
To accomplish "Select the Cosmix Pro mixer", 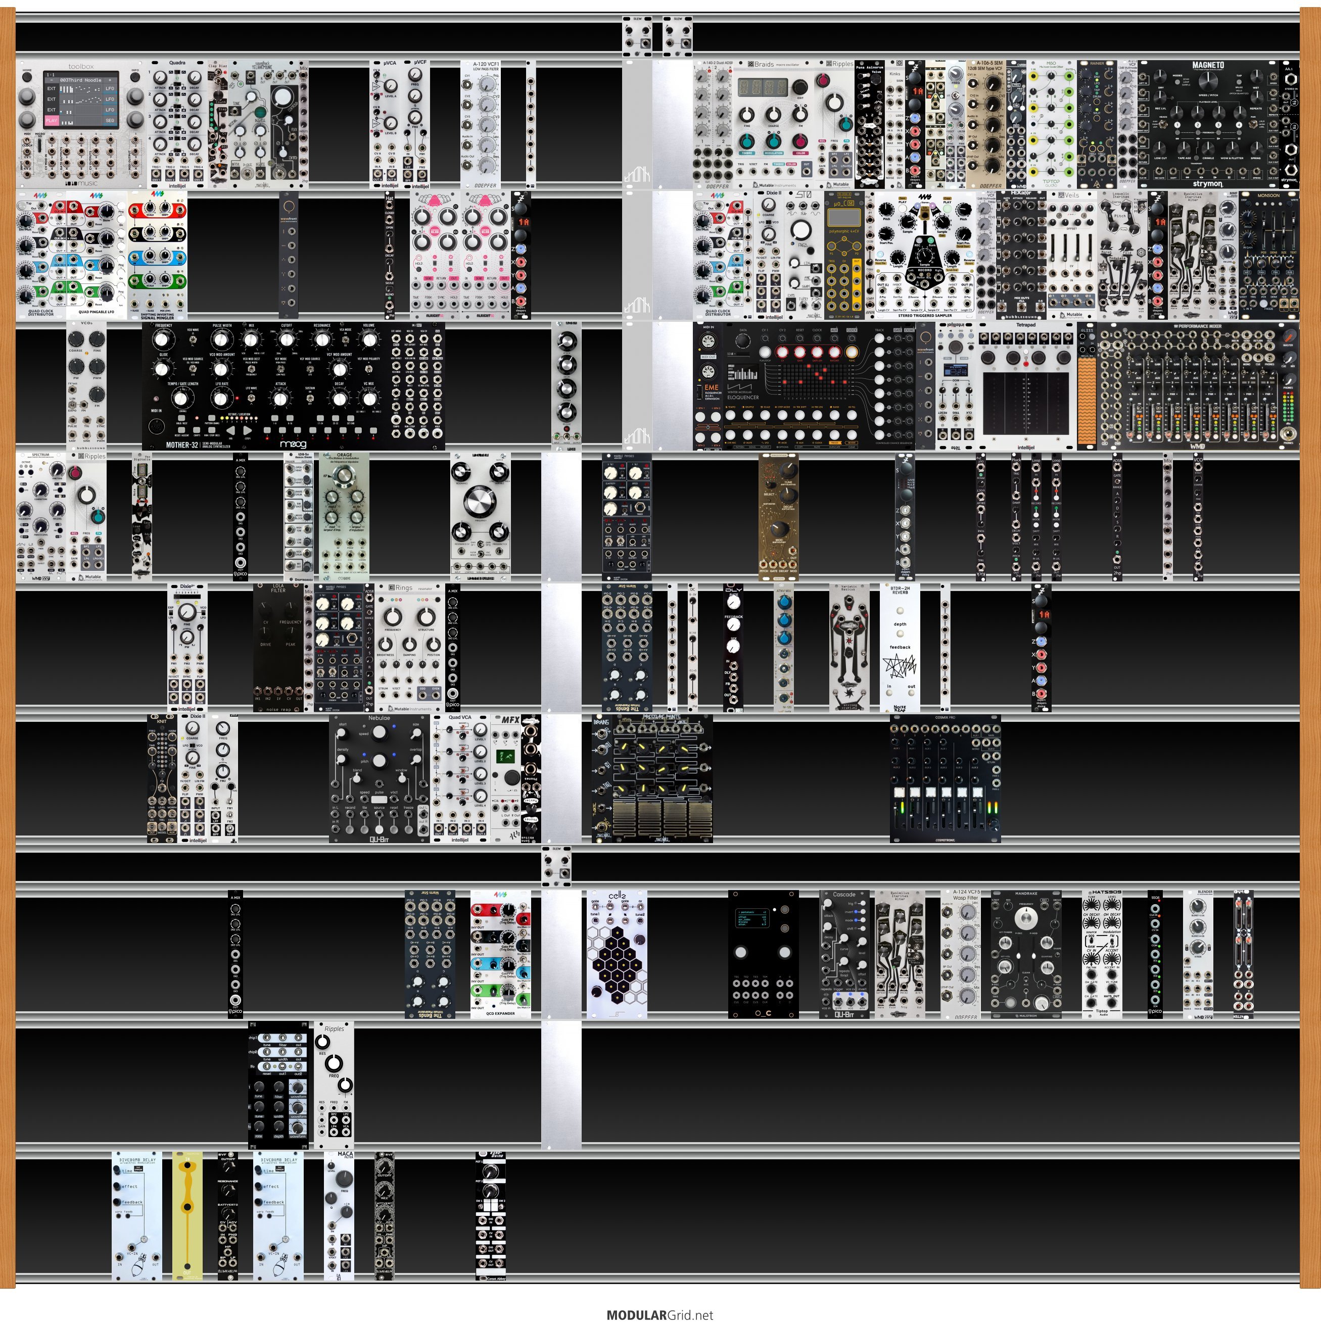I will [x=946, y=779].
